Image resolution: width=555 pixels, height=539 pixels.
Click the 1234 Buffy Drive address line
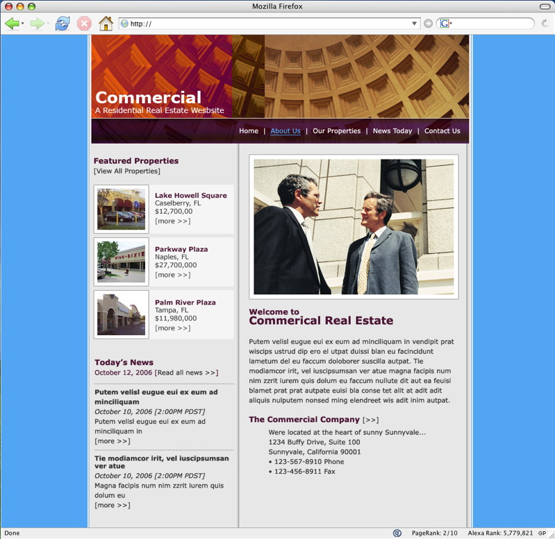click(314, 442)
